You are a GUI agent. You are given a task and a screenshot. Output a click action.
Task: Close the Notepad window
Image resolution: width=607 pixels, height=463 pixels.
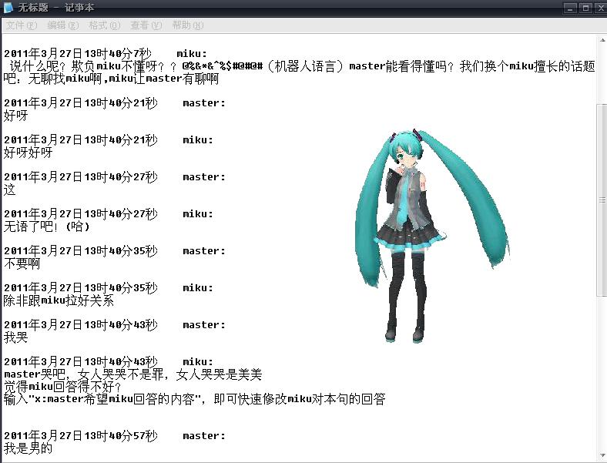tap(602, 8)
